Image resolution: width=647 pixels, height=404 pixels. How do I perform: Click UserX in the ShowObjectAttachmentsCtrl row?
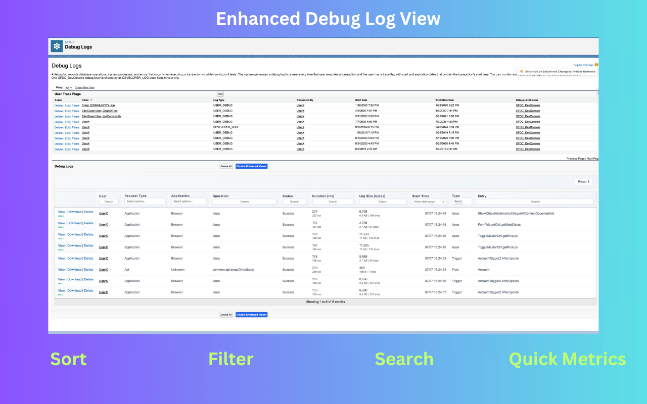(103, 214)
